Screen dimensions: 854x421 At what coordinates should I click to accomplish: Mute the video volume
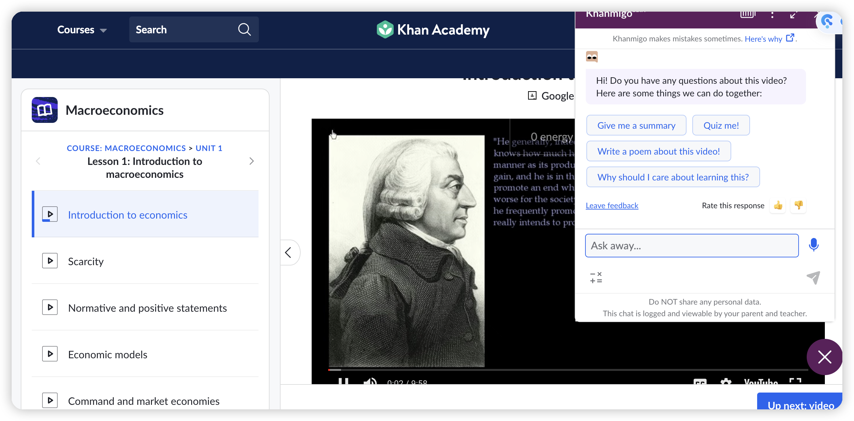pyautogui.click(x=369, y=381)
